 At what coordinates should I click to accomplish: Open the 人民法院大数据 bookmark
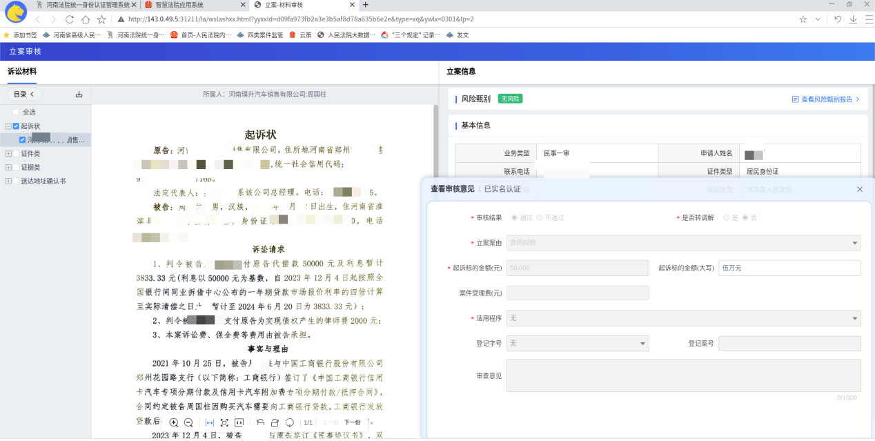(346, 35)
